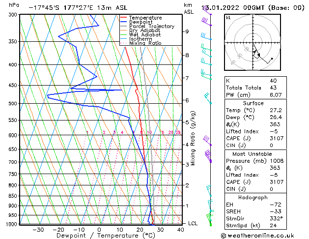Screen dimensions: 309x239
Task: Click the Hodograph section heading
Action: coord(253,197)
